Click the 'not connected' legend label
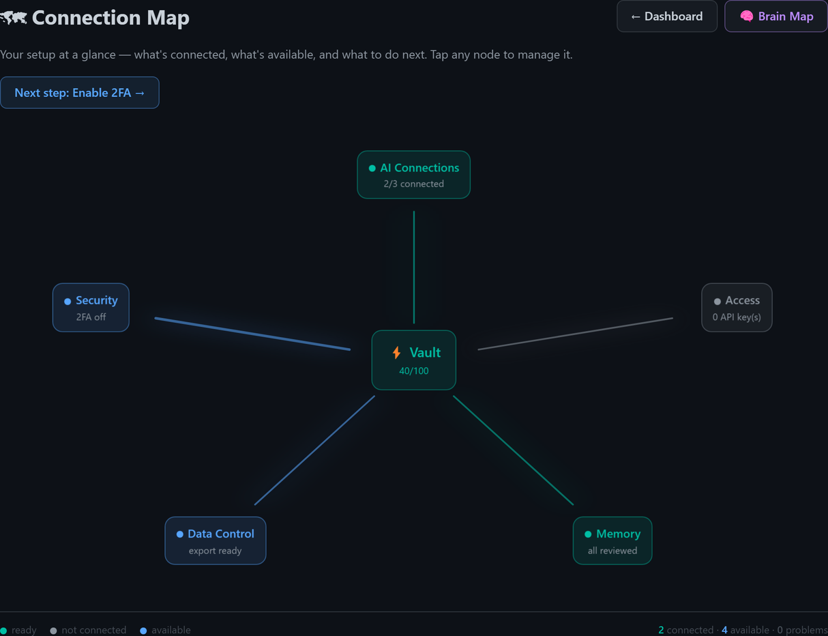Viewport: 828px width, 636px height. click(94, 630)
